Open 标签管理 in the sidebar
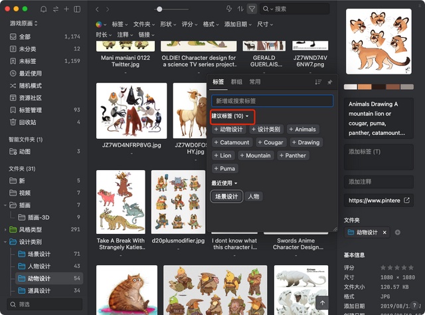 [44, 110]
